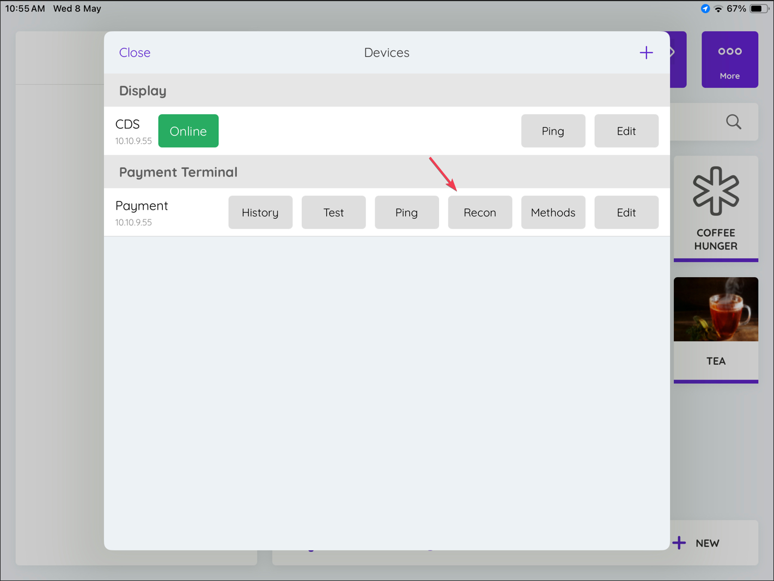Open the More menu with three dots

click(730, 59)
